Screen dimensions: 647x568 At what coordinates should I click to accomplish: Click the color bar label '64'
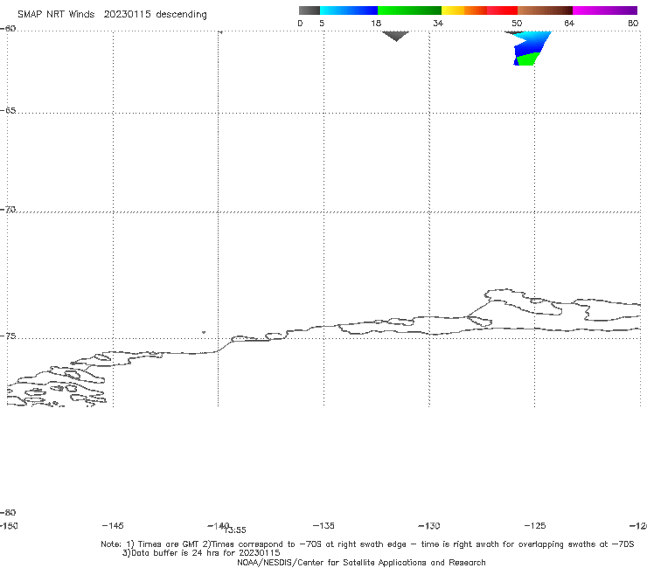click(x=569, y=23)
